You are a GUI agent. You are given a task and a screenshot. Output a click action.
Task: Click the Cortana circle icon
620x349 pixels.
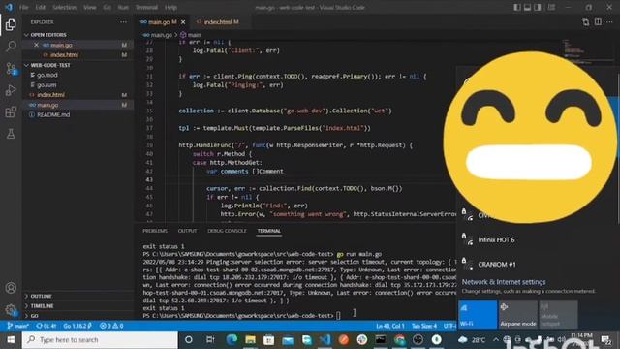[x=189, y=339]
